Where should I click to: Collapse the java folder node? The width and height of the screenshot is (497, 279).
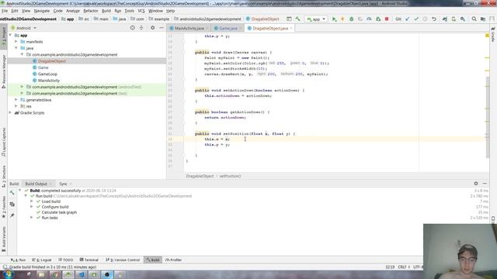pyautogui.click(x=16, y=48)
